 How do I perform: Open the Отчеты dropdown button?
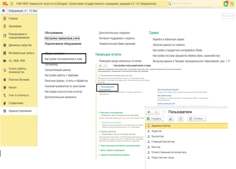197,119
